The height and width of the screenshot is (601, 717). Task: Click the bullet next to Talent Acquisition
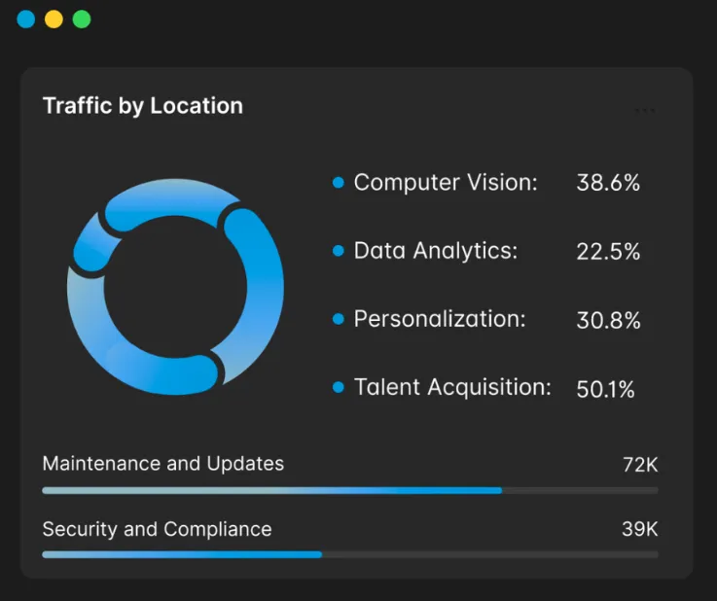tap(339, 387)
